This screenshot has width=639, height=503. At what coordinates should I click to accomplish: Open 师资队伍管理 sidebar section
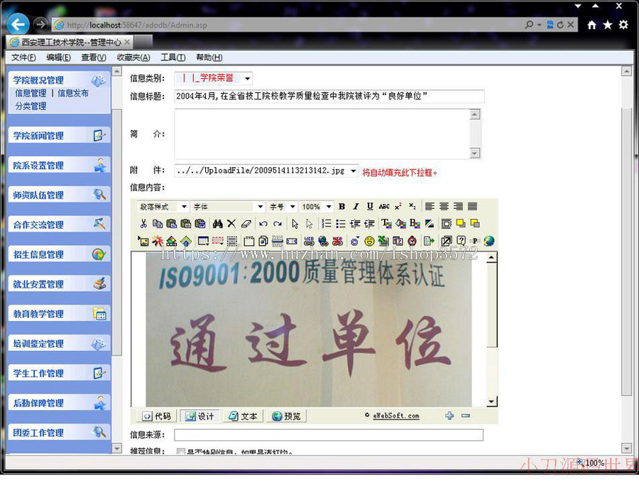(x=59, y=195)
